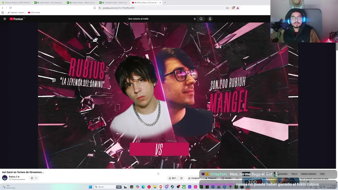Open the Lightshot bookmark
338x190 pixels.
(x=16, y=12)
